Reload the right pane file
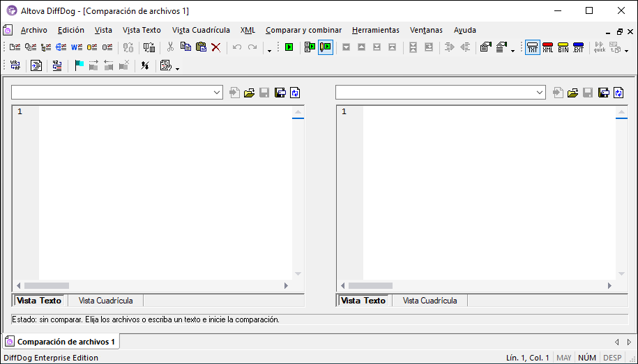The width and height of the screenshot is (638, 364). pyautogui.click(x=619, y=93)
